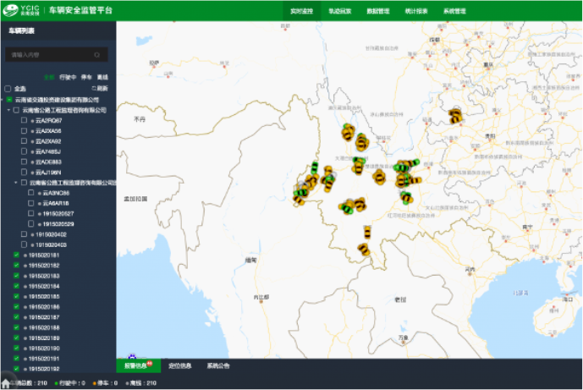Collapse the first 云南省公路工程监理咨询有限公司 node
Viewport: 583px width, 390px height.
tap(9, 110)
